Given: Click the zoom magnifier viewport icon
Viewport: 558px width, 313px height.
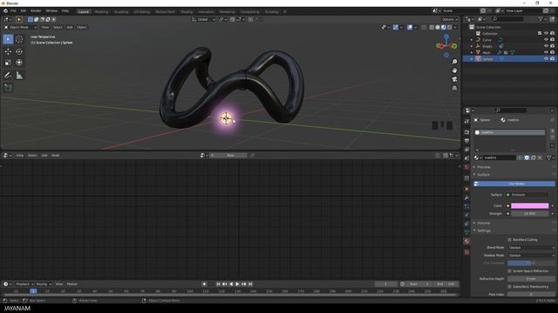Looking at the screenshot, I should click(454, 62).
